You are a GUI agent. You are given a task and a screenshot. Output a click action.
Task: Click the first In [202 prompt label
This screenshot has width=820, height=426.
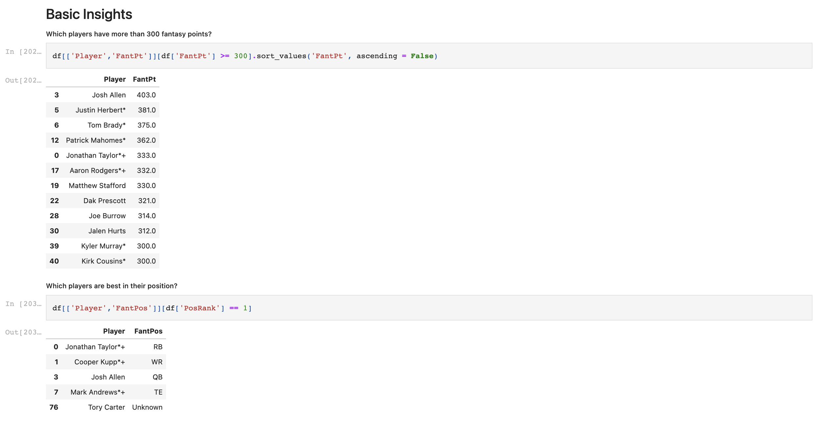[23, 52]
